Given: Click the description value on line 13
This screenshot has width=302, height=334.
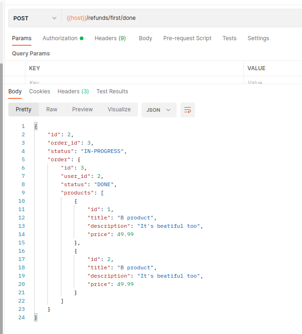Looking at the screenshot, I should (x=169, y=226).
